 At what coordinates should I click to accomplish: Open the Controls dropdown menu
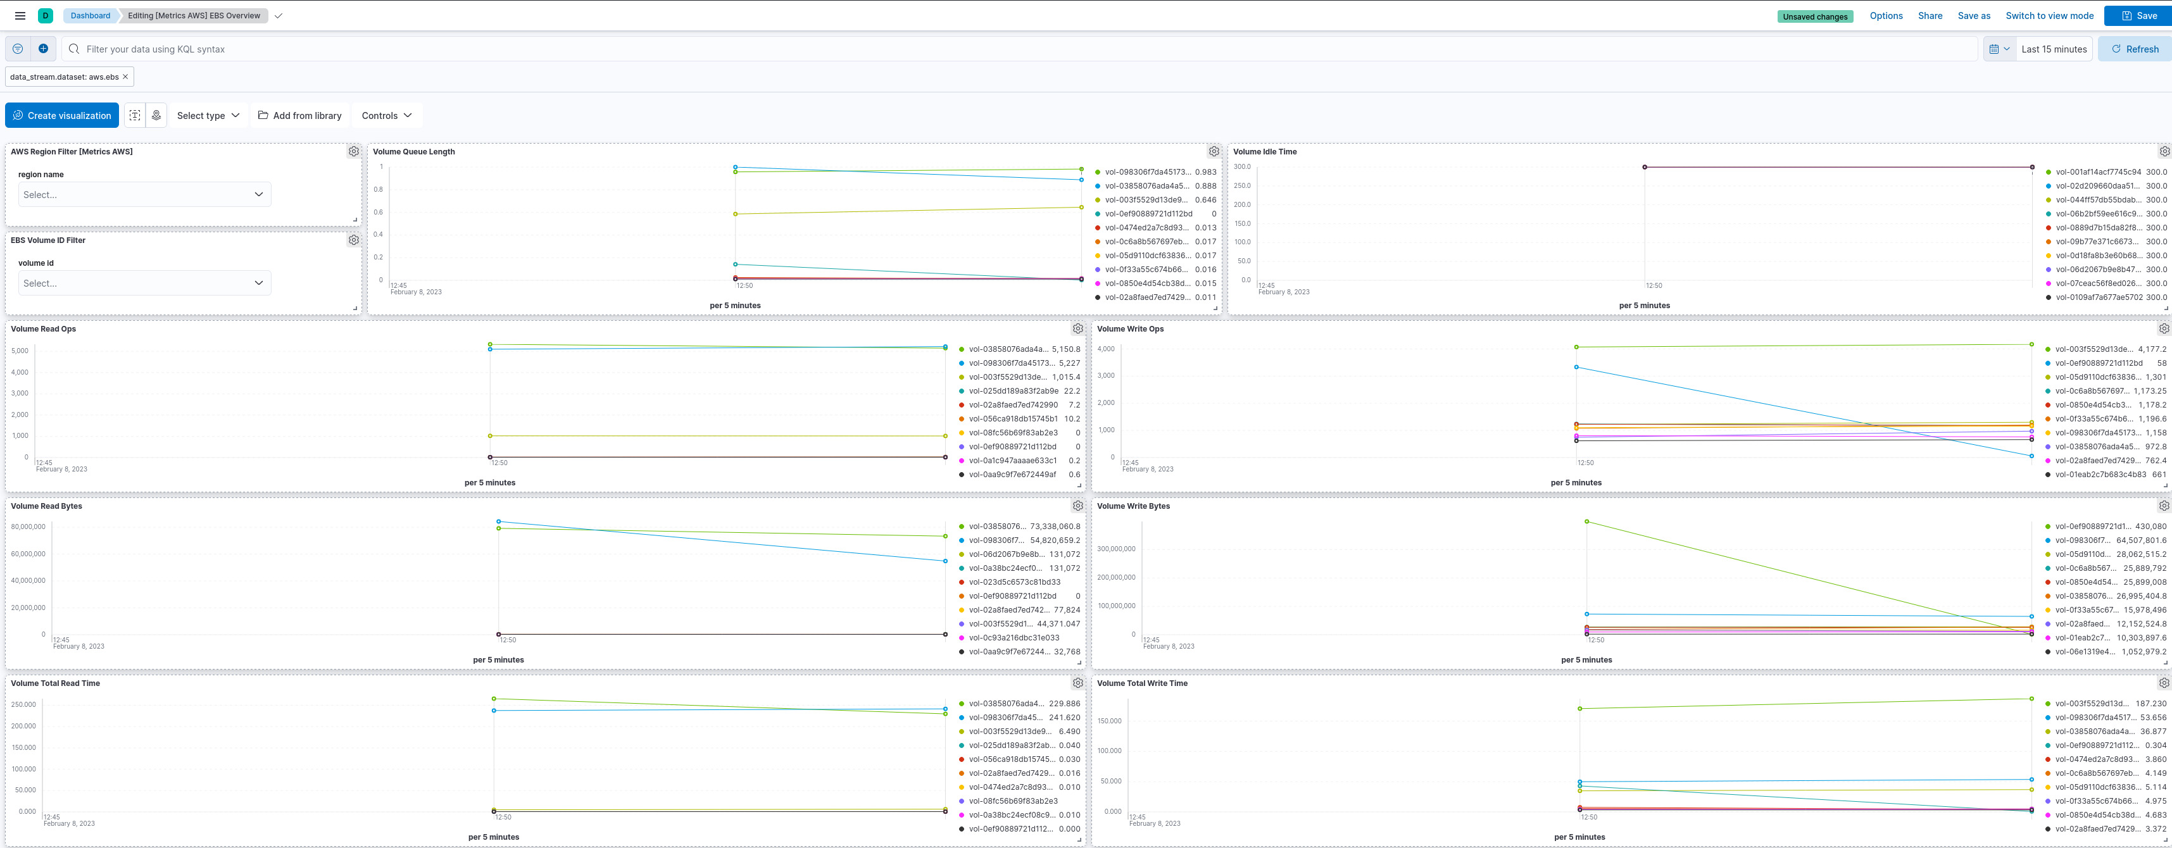coord(386,115)
